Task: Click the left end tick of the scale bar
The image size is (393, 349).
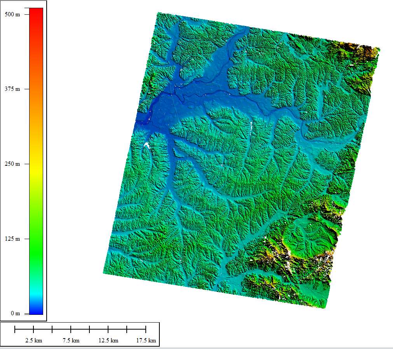Action: pyautogui.click(x=15, y=330)
